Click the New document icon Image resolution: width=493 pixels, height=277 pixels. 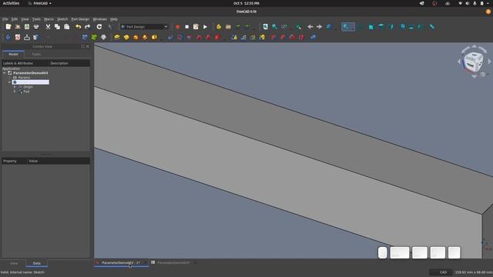[8, 27]
